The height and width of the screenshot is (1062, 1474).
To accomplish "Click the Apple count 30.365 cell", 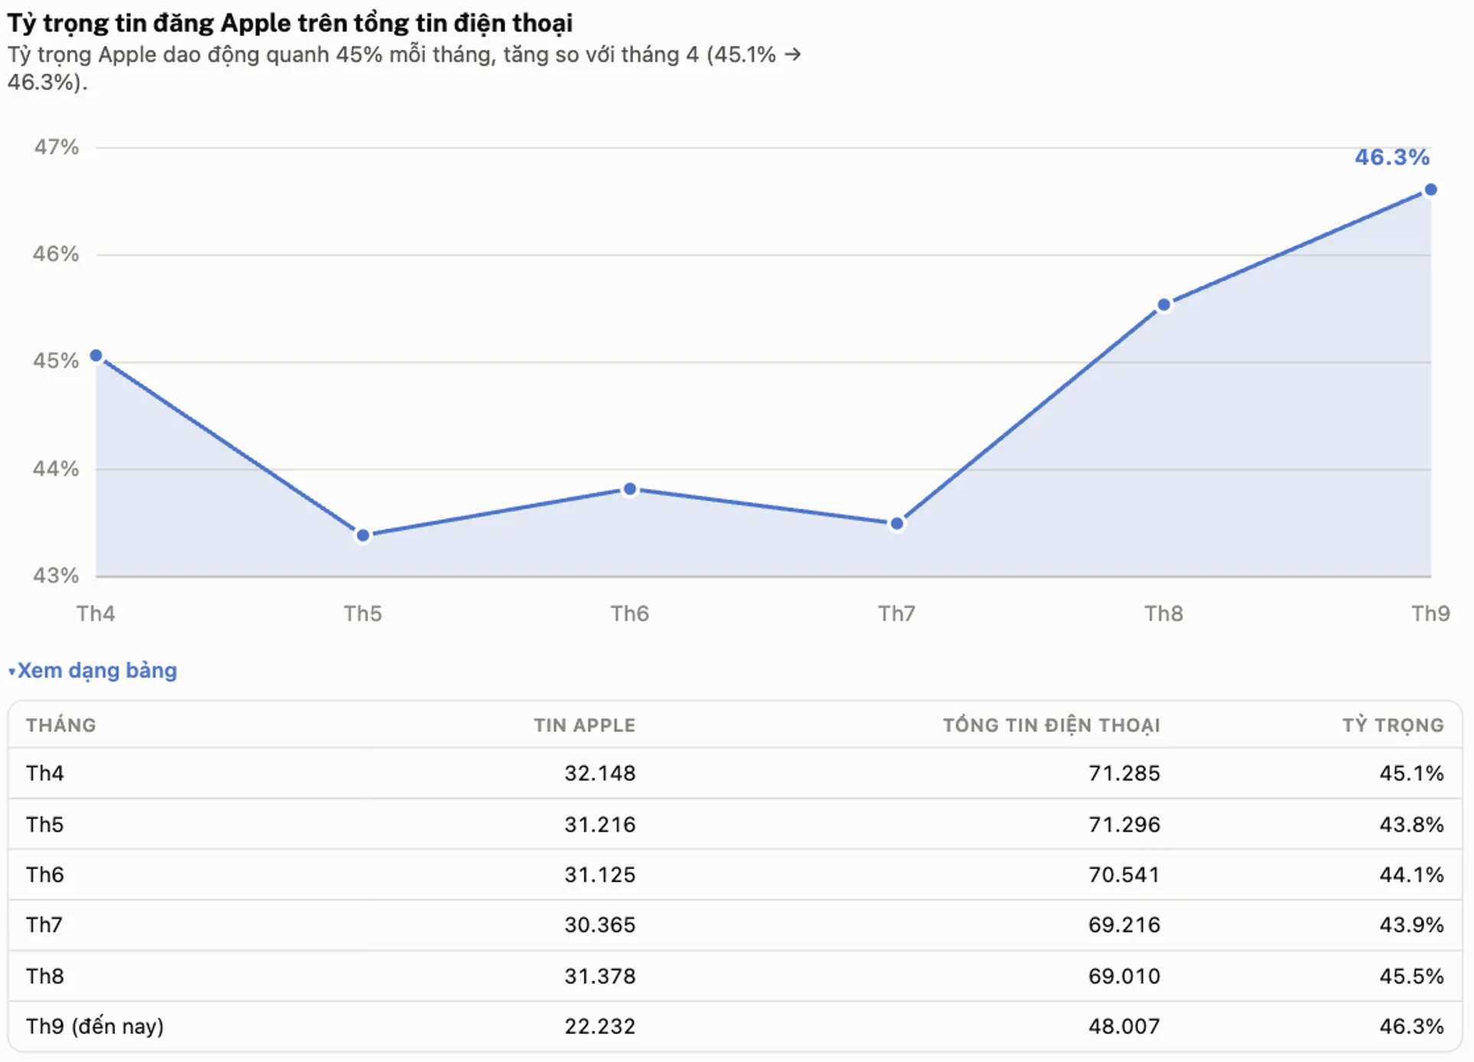I will tap(600, 925).
